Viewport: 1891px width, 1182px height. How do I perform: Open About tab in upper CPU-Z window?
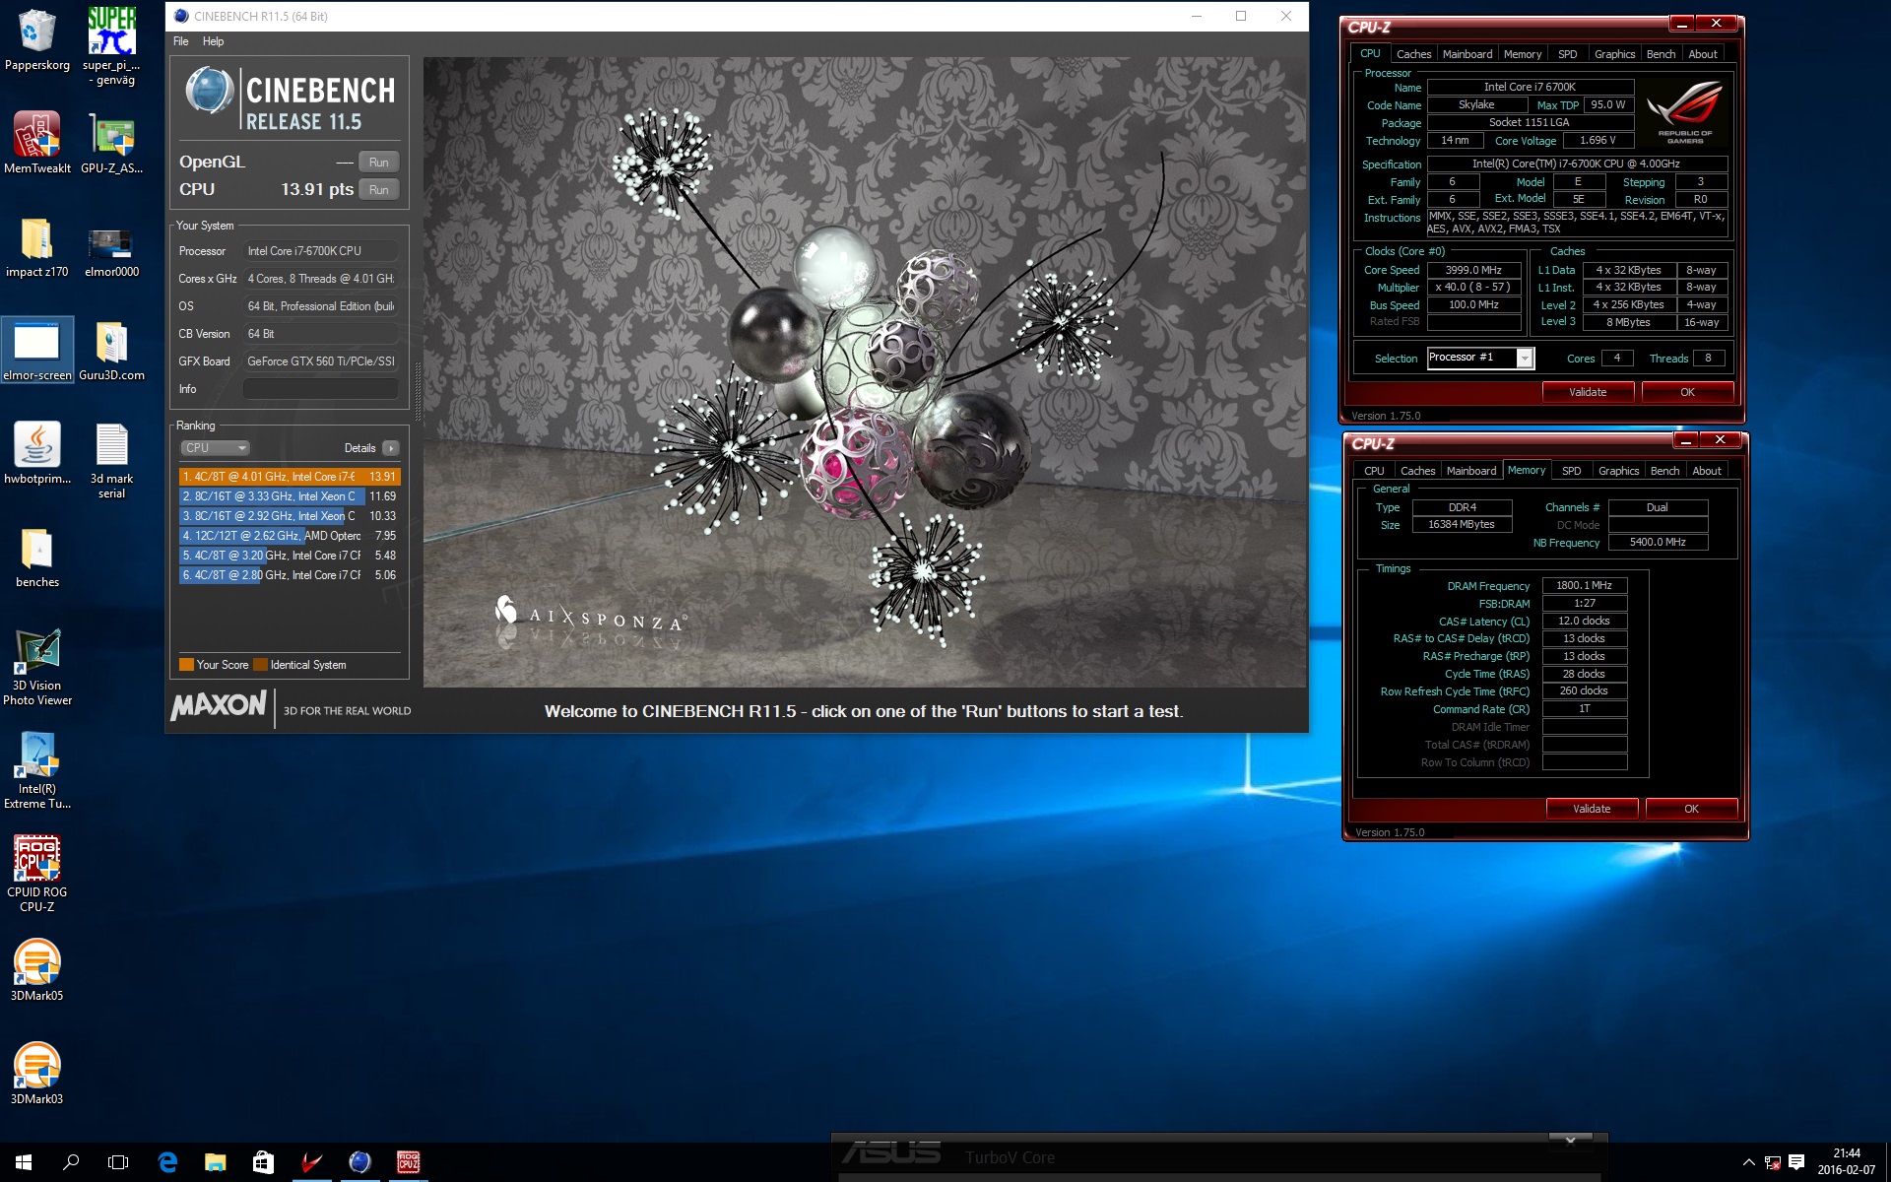pyautogui.click(x=1703, y=54)
